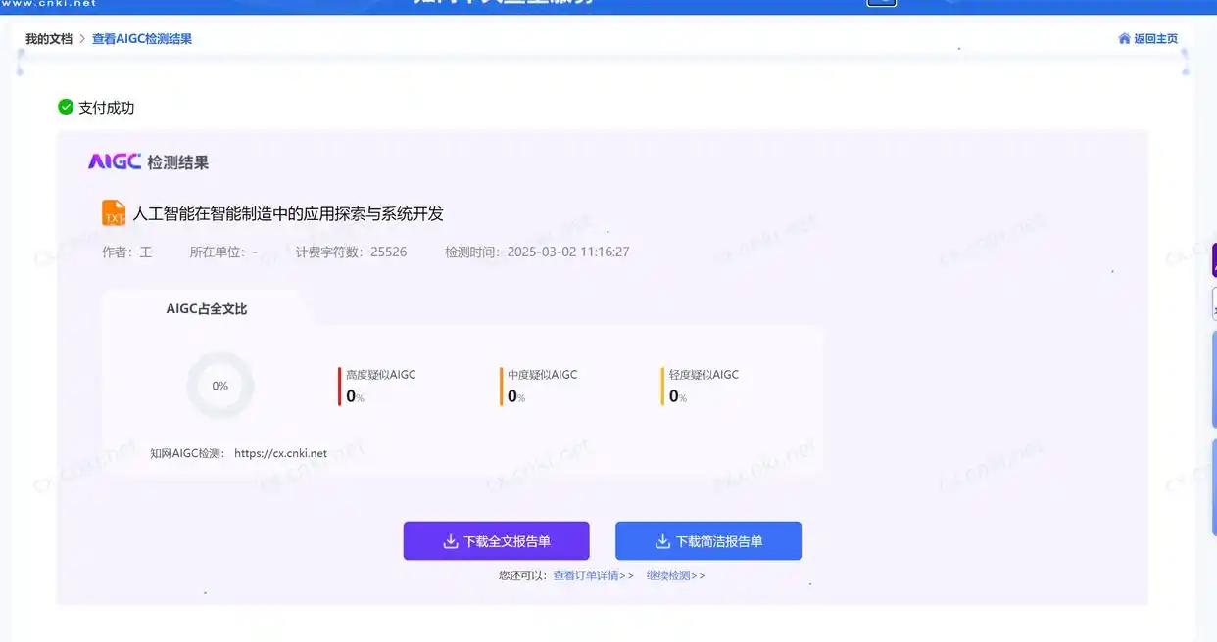Image resolution: width=1217 pixels, height=642 pixels.
Task: Click the TXT document file icon
Action: 113,212
